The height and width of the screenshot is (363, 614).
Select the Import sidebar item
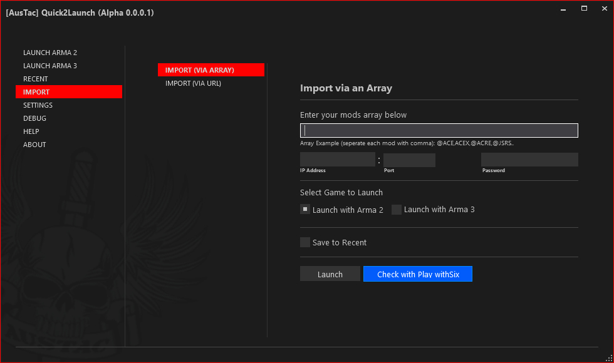[x=69, y=92]
